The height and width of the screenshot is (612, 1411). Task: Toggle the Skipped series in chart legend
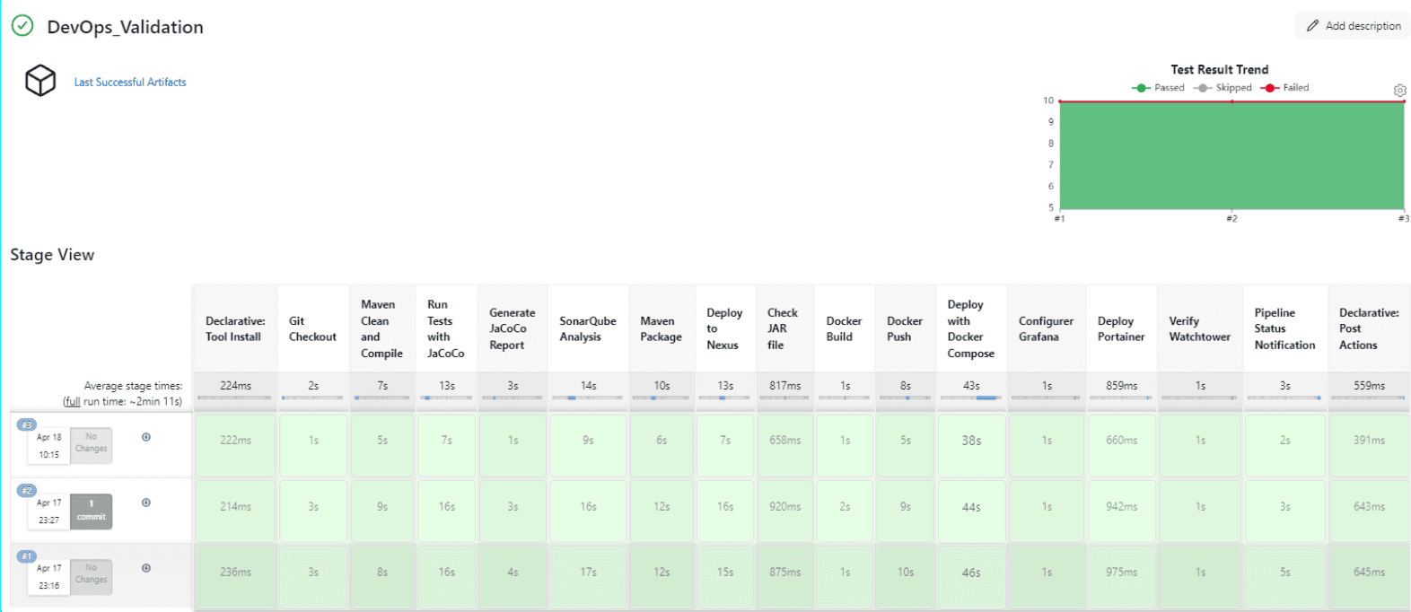point(1223,88)
